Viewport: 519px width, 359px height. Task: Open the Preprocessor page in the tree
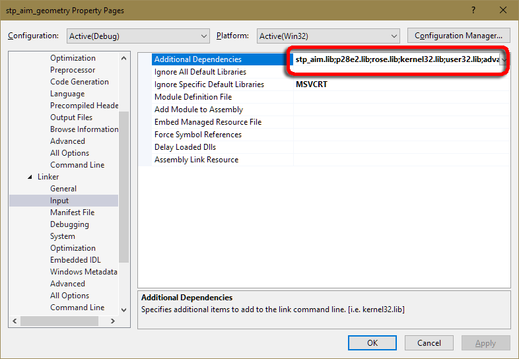(x=73, y=70)
